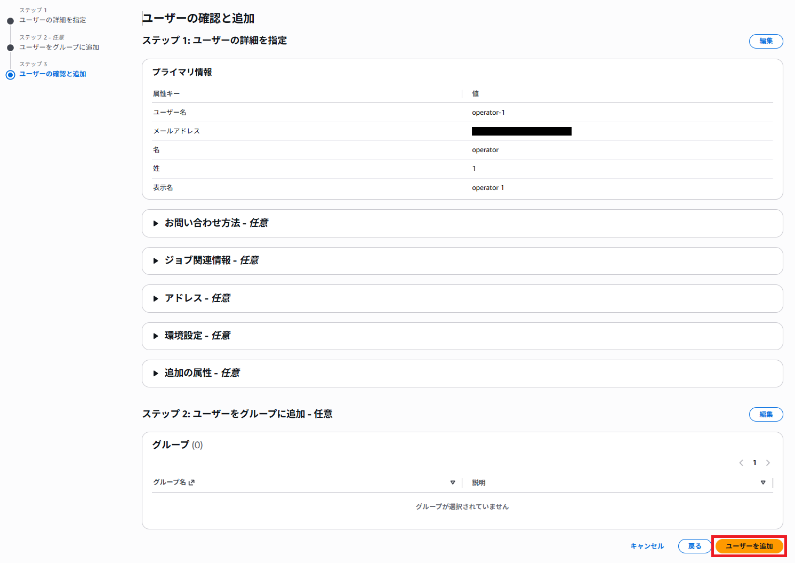Open ユーザーをグループに追加 from the step navigation

58,47
